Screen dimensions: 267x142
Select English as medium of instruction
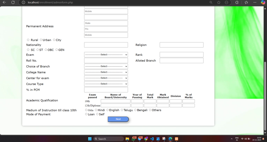pos(107,110)
